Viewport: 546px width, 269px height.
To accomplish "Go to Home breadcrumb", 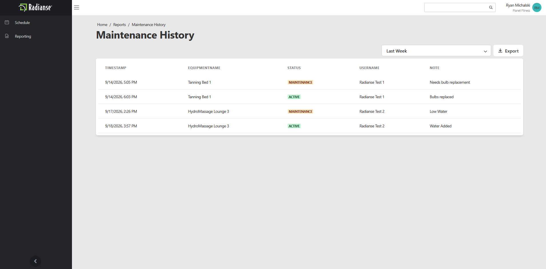I will click(x=102, y=25).
